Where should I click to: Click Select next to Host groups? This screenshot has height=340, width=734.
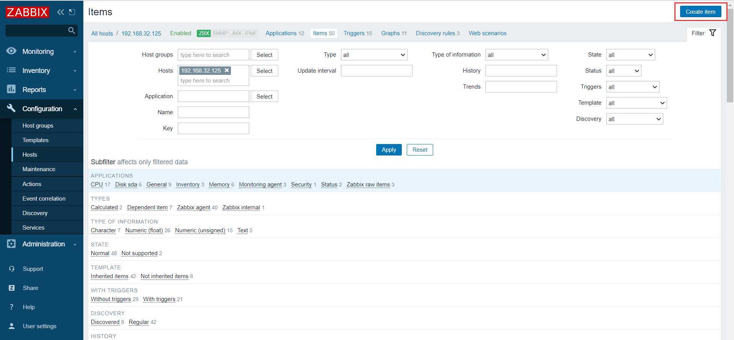tap(265, 55)
